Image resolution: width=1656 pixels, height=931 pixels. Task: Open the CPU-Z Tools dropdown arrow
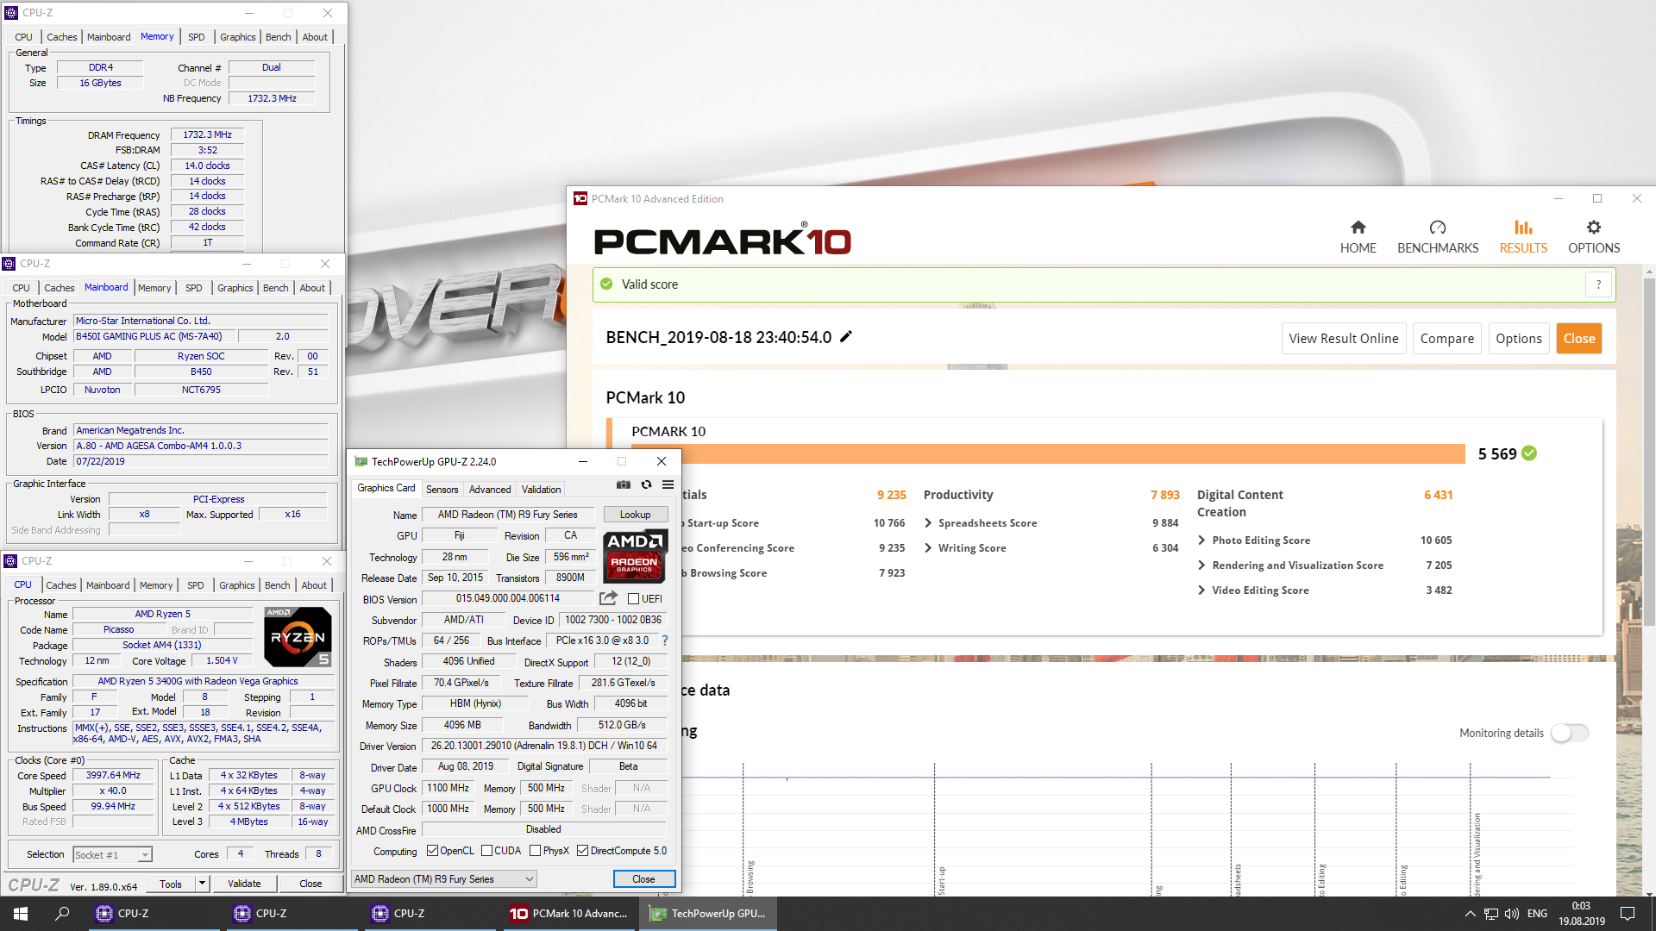coord(202,884)
